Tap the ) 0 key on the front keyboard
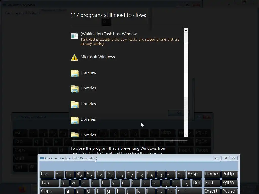Viewport: 259px width, 194px height. 161,174
